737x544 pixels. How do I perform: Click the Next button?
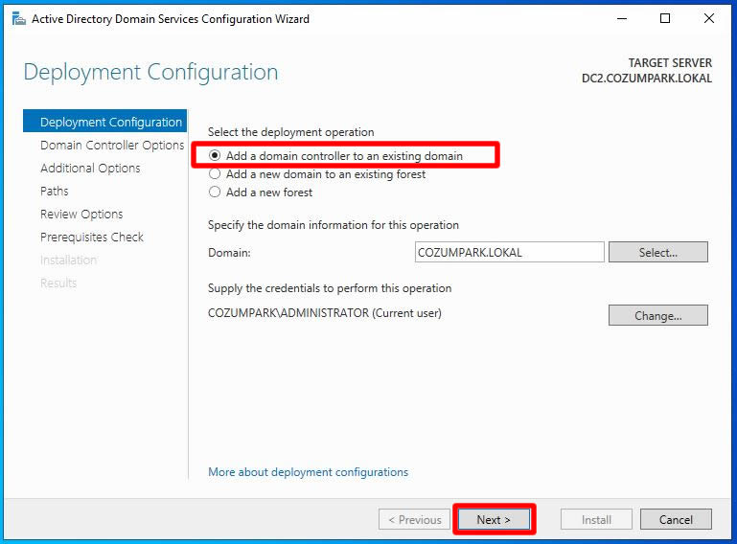494,520
